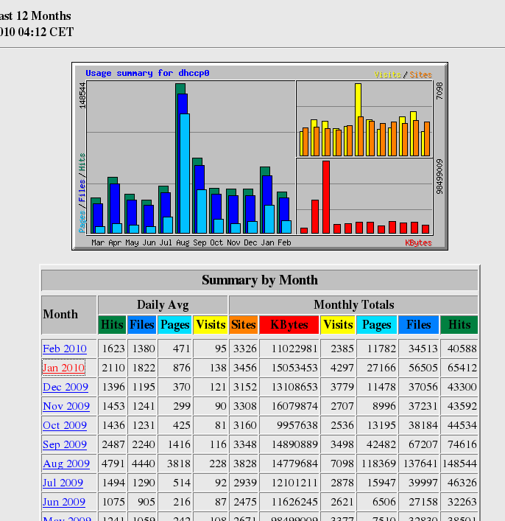Viewport: 505px width, 521px height.
Task: Click total pages 118369 in Aug 2009 row
Action: pos(378,464)
